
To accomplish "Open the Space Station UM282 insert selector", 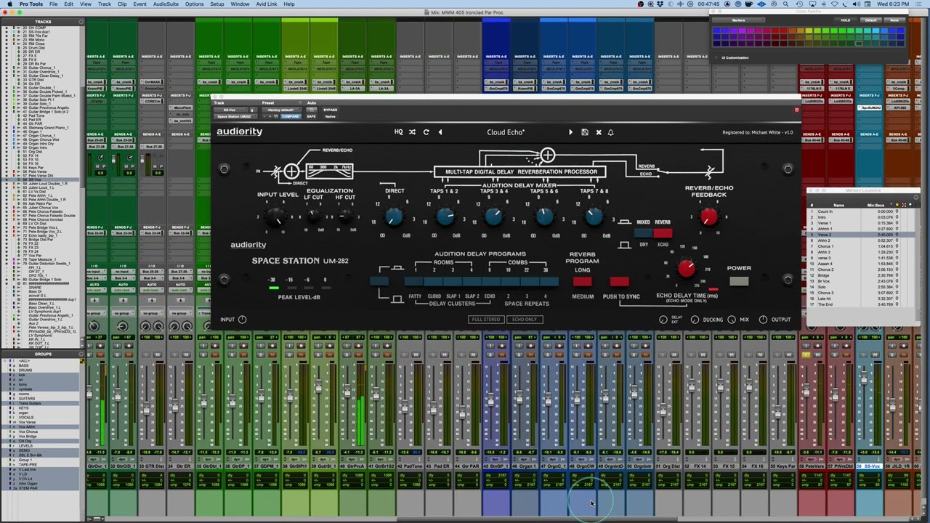I will (x=234, y=116).
